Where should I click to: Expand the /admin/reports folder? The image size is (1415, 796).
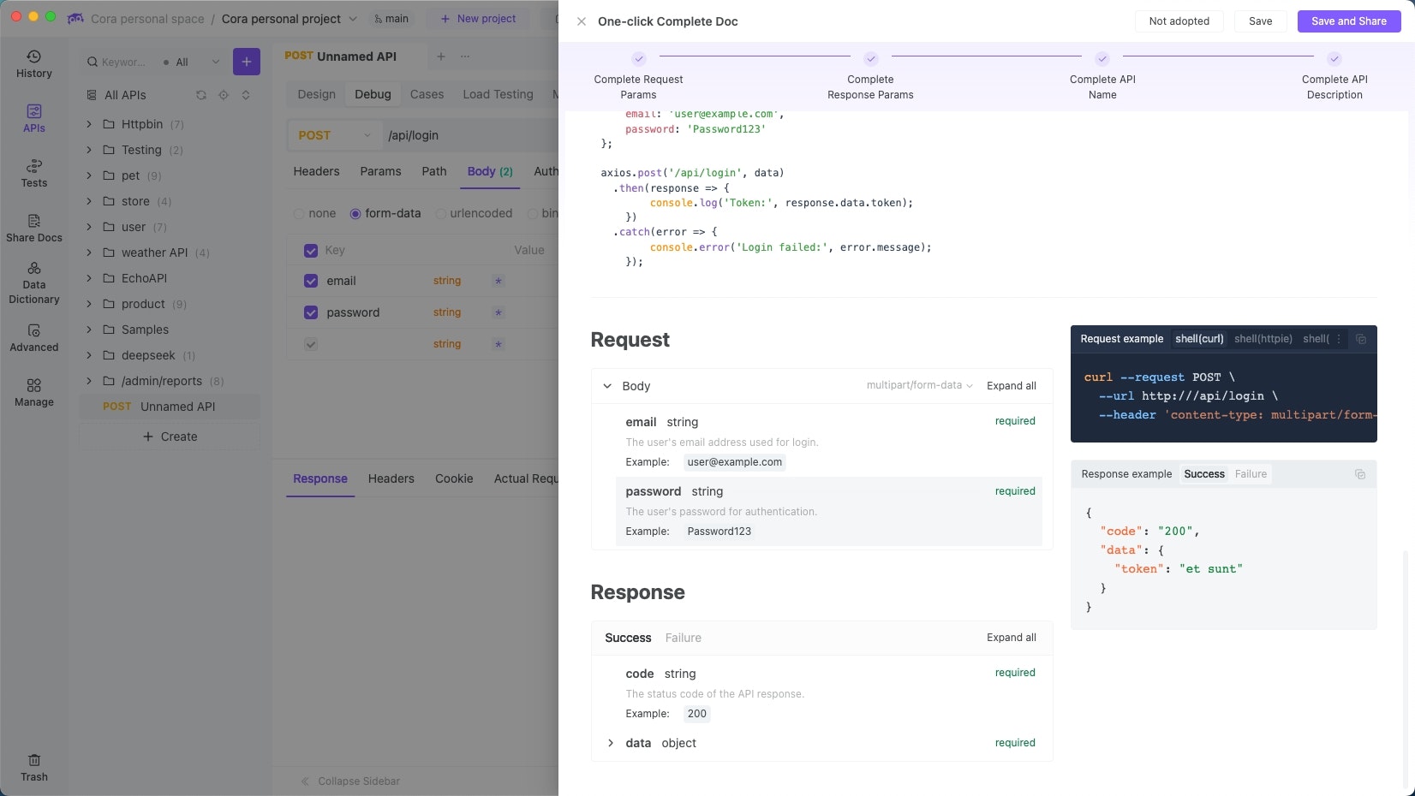88,381
